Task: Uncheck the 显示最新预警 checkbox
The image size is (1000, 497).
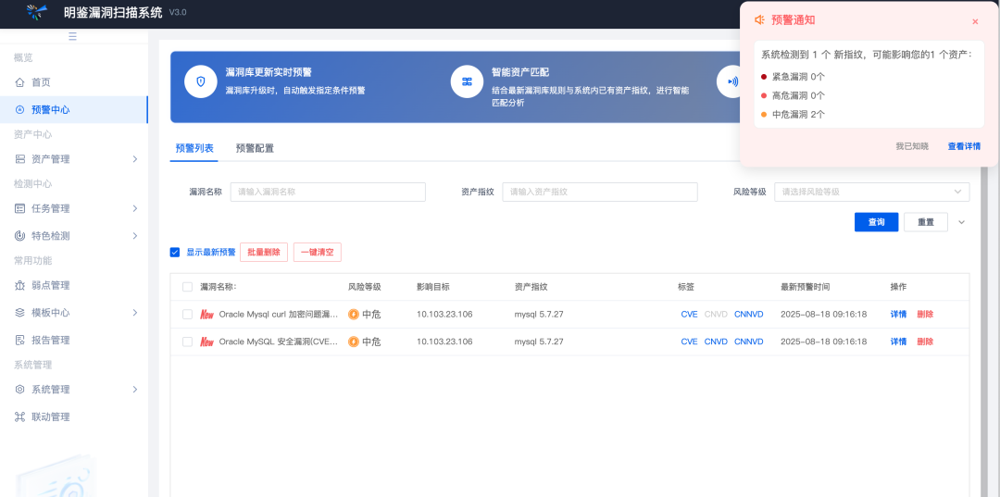Action: tap(175, 252)
